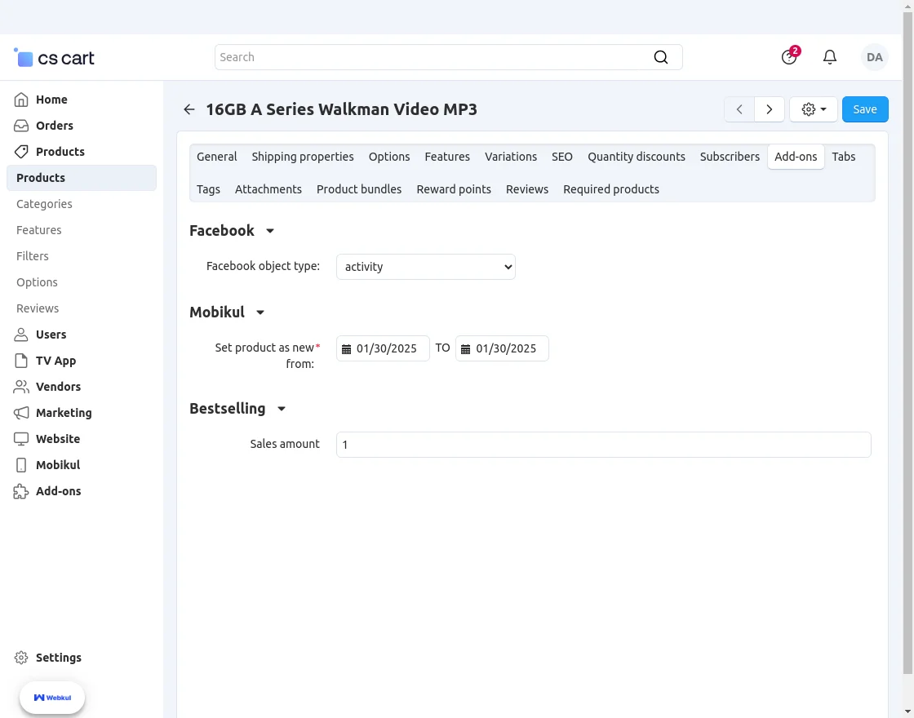Click the search magnifier icon
The image size is (914, 718).
tap(661, 57)
